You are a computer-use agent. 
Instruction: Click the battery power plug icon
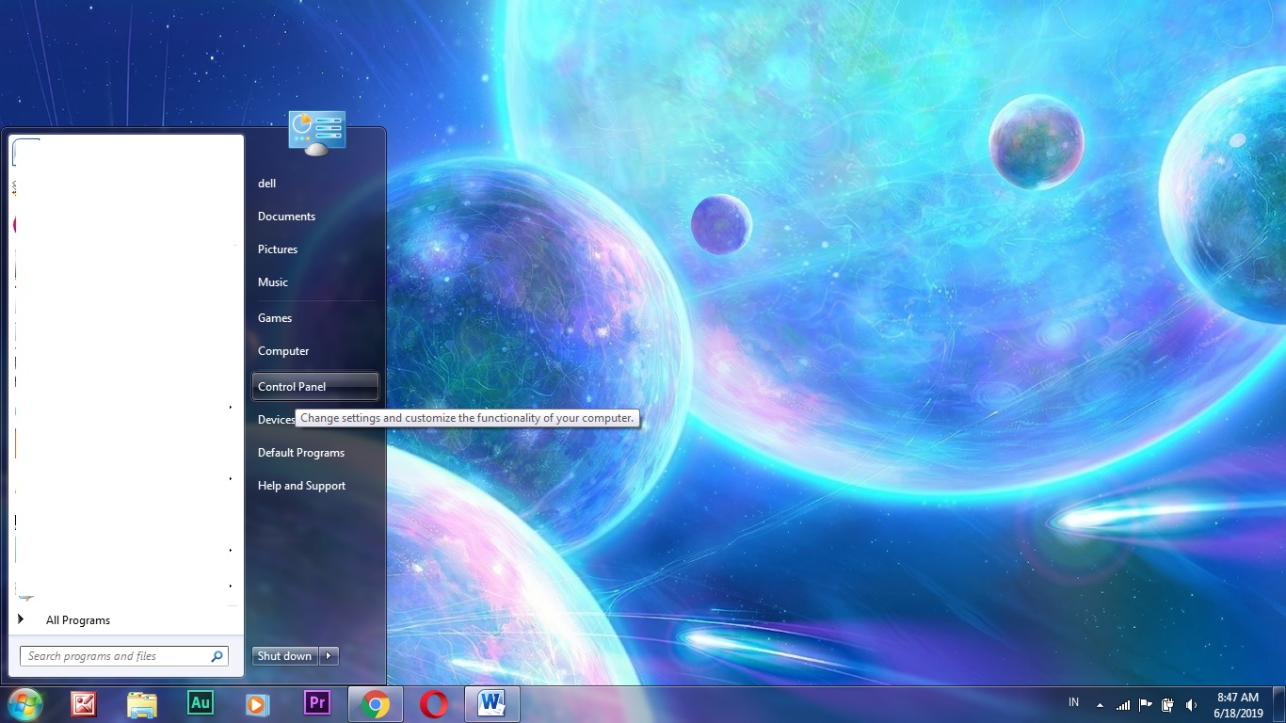pyautogui.click(x=1168, y=705)
